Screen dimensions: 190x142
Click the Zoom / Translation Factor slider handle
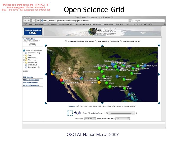[133, 113]
